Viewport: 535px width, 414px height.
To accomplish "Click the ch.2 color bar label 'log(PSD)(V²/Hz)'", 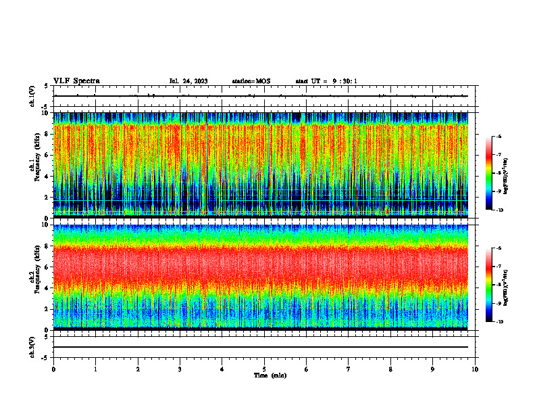I will 505,287.
